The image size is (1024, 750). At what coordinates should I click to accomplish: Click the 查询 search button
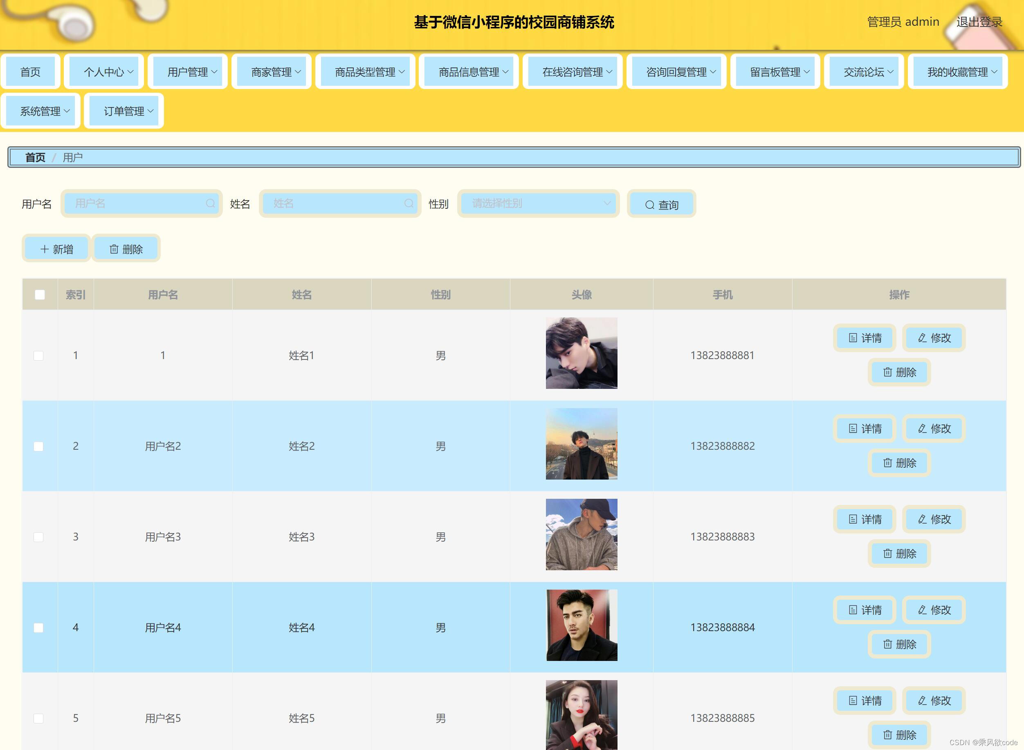coord(661,204)
